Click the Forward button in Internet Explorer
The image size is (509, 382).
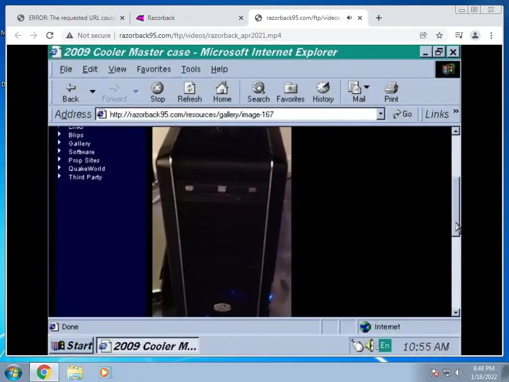pyautogui.click(x=114, y=93)
